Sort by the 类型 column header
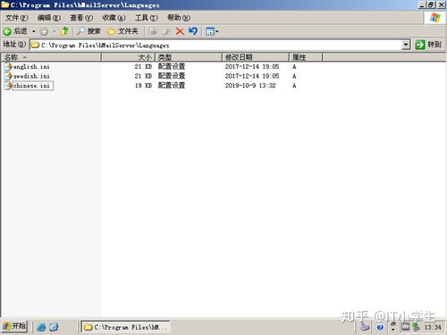This screenshot has height=335, width=447. [x=189, y=57]
